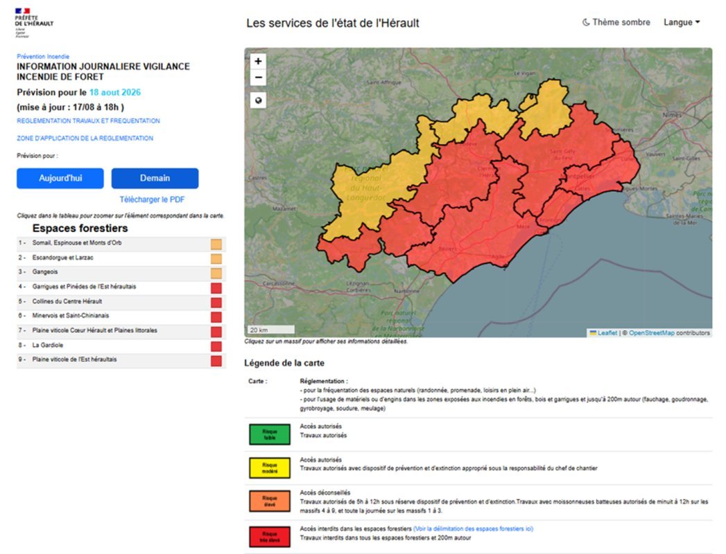The height and width of the screenshot is (554, 726).
Task: Open délimitation des espaces forestiers link
Action: (x=473, y=528)
